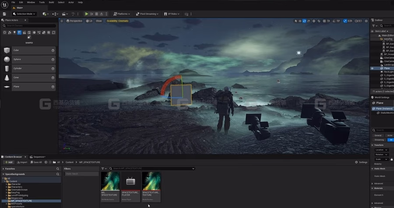Click the surface snapping icon
394x208 pixels.
[x=319, y=21]
